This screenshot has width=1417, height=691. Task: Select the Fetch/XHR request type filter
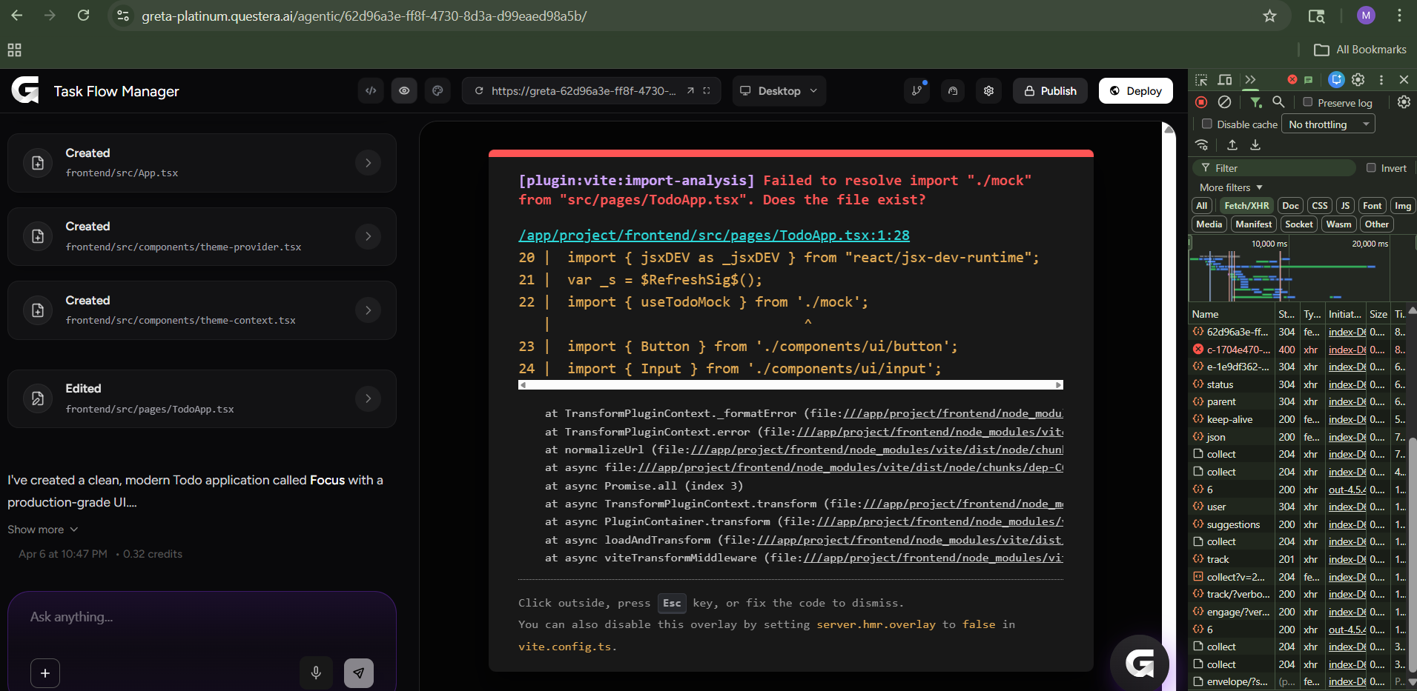tap(1246, 206)
